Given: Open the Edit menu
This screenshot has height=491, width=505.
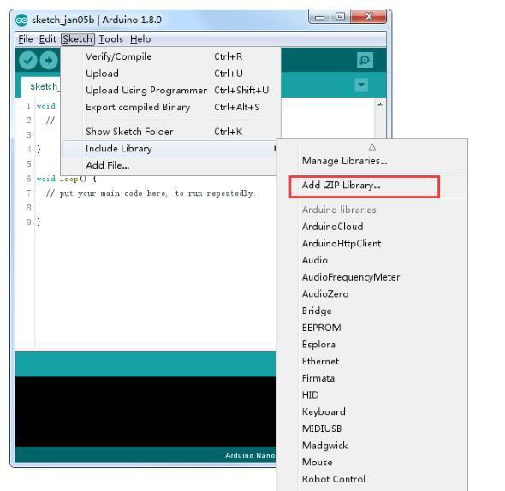Looking at the screenshot, I should [48, 39].
